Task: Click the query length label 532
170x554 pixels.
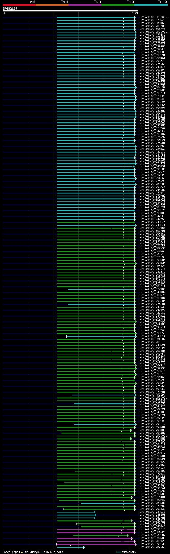Action: click(x=134, y=13)
